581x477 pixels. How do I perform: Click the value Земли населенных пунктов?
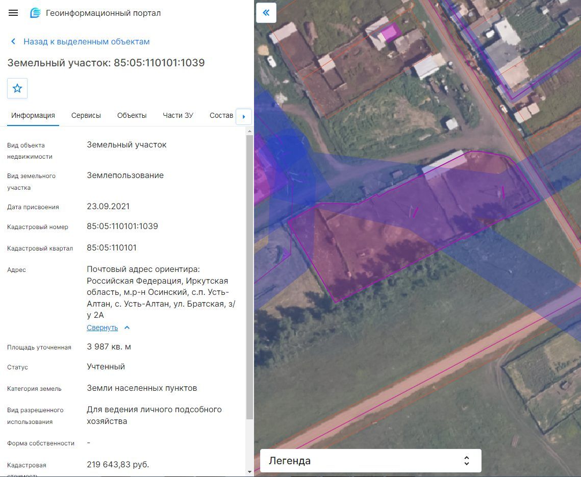[142, 388]
